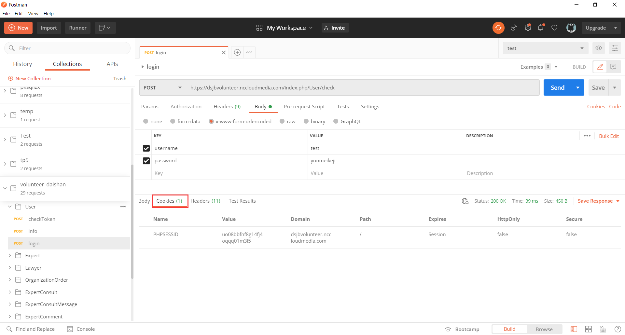
Task: Click the environment quick look eye icon
Action: point(599,48)
